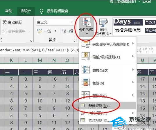The image size is (156, 130).
Task: Open the number format box showing 自定义
Action: click(x=55, y=22)
